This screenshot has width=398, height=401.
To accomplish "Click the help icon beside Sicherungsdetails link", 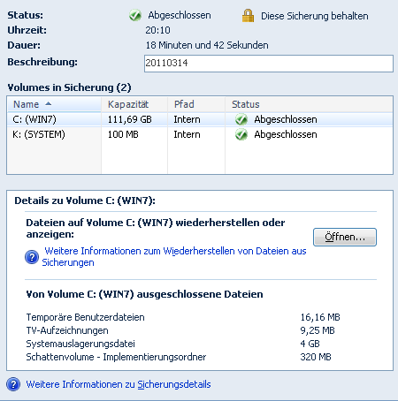I will pos(13,384).
